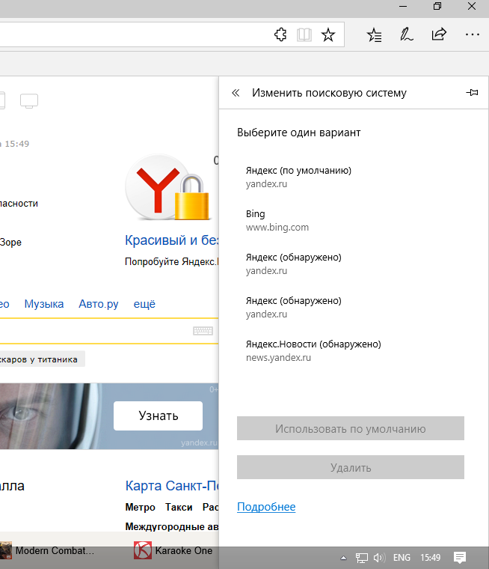Screen dimensions: 489x569
Task: Pin the settings pane with pin icon
Action: [472, 93]
